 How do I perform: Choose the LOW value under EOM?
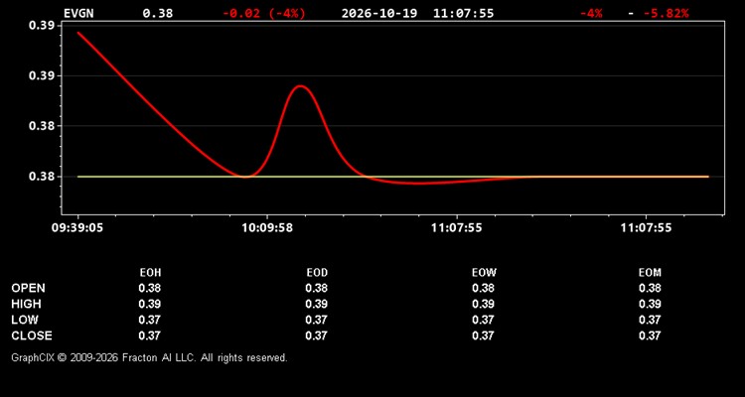(650, 320)
